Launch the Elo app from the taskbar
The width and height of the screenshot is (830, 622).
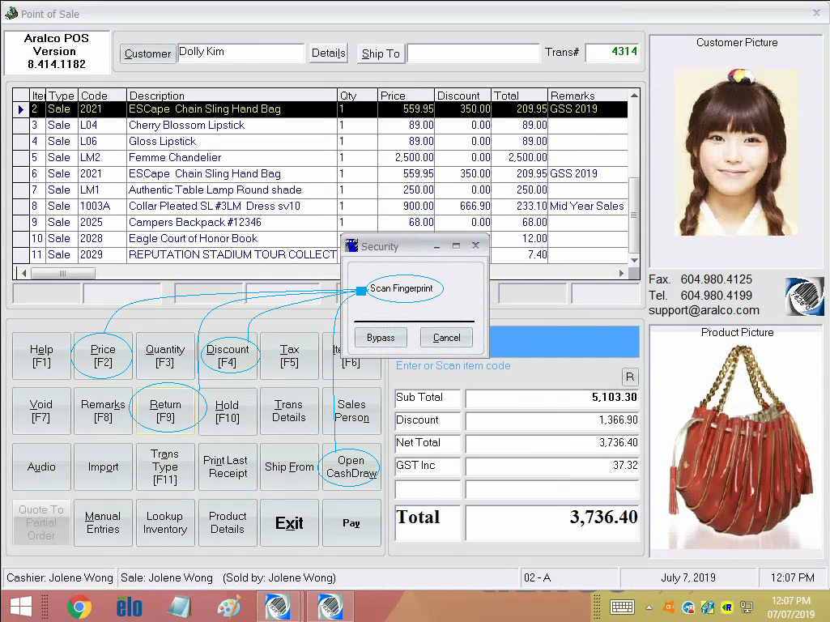[x=129, y=606]
